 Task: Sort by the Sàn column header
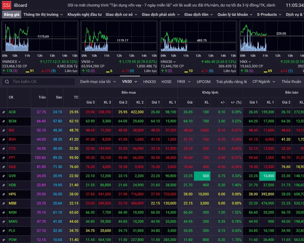click(59, 98)
